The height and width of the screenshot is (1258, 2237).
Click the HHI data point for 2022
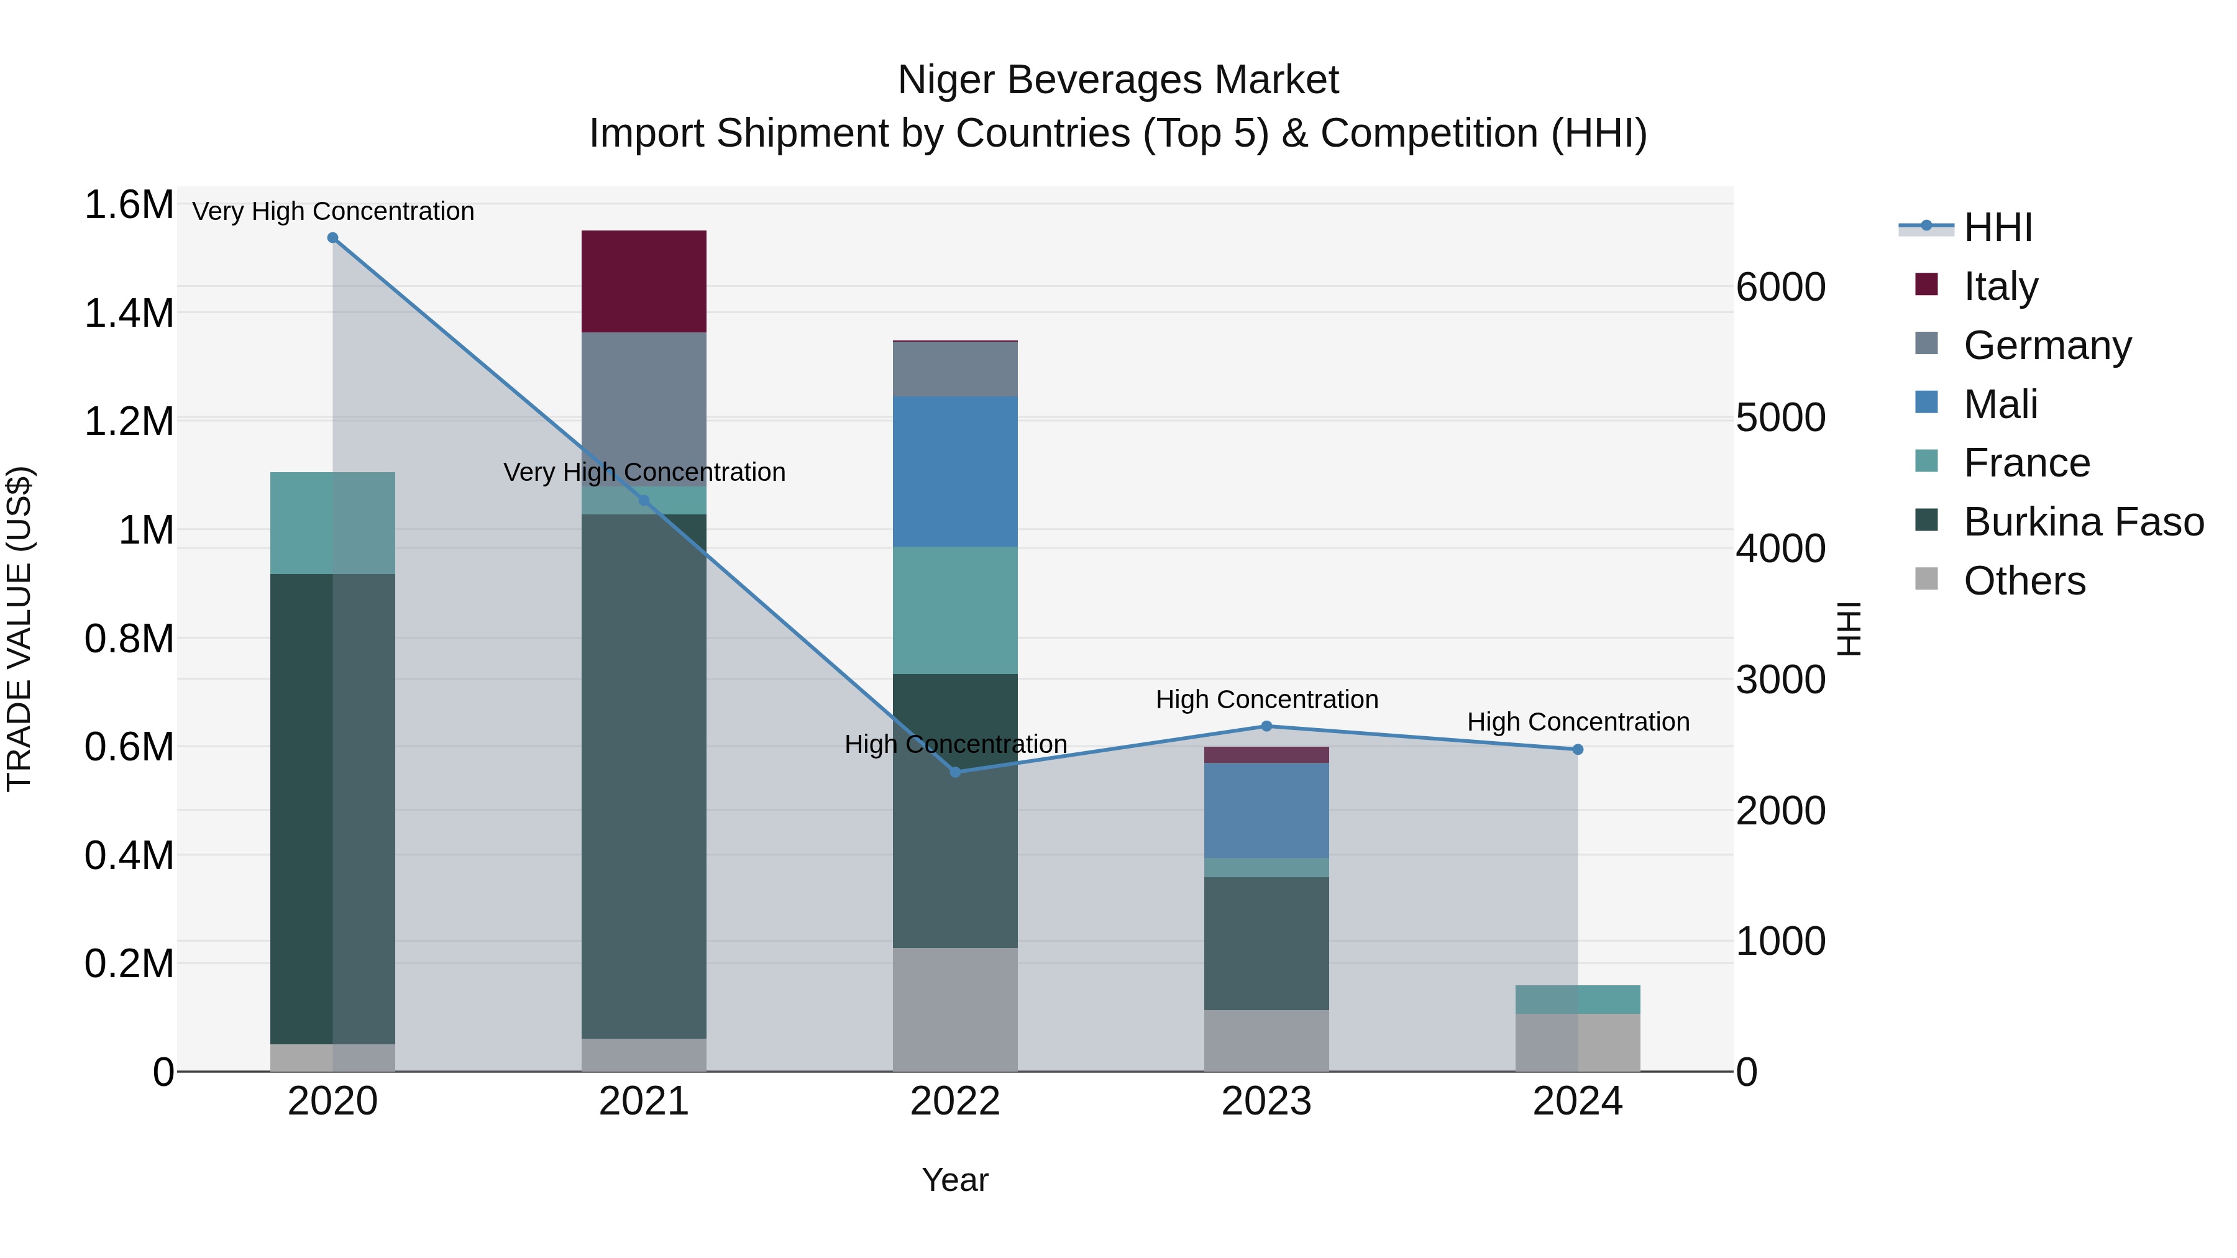click(x=955, y=772)
